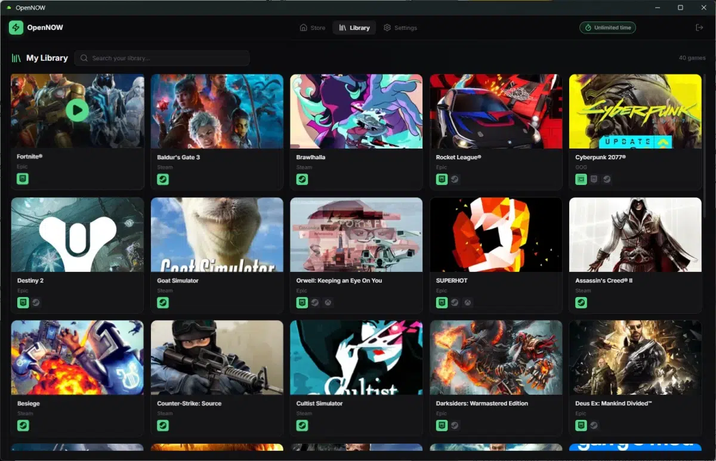Click the Steam icon under Orwell
This screenshot has width=716, height=461.
[316, 302]
